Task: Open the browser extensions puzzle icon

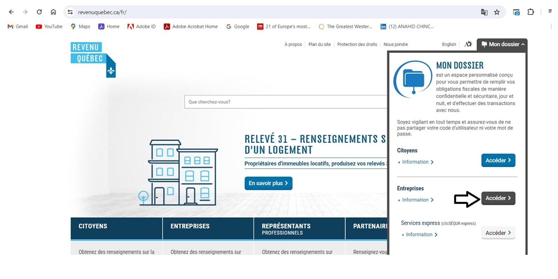Action: tap(531, 12)
